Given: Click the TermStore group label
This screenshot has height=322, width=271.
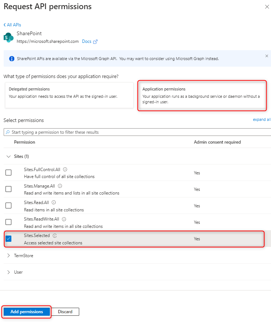Looking at the screenshot, I should (23, 255).
